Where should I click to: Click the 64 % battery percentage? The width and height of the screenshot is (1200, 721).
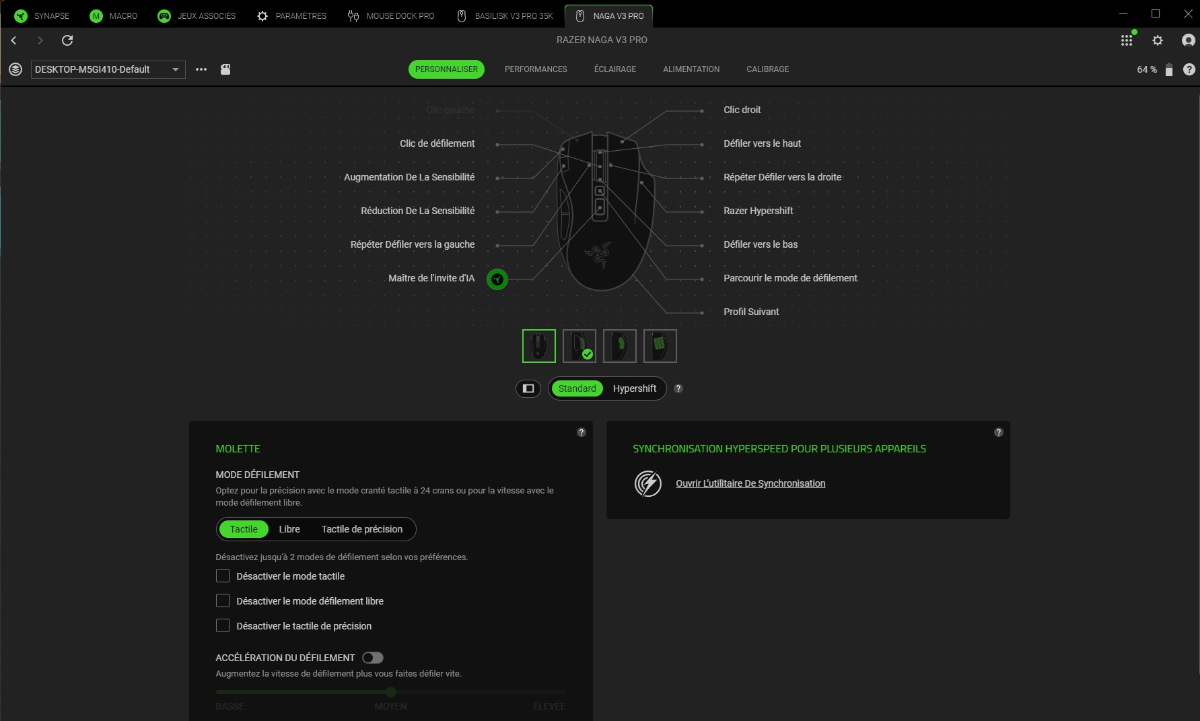(1147, 69)
